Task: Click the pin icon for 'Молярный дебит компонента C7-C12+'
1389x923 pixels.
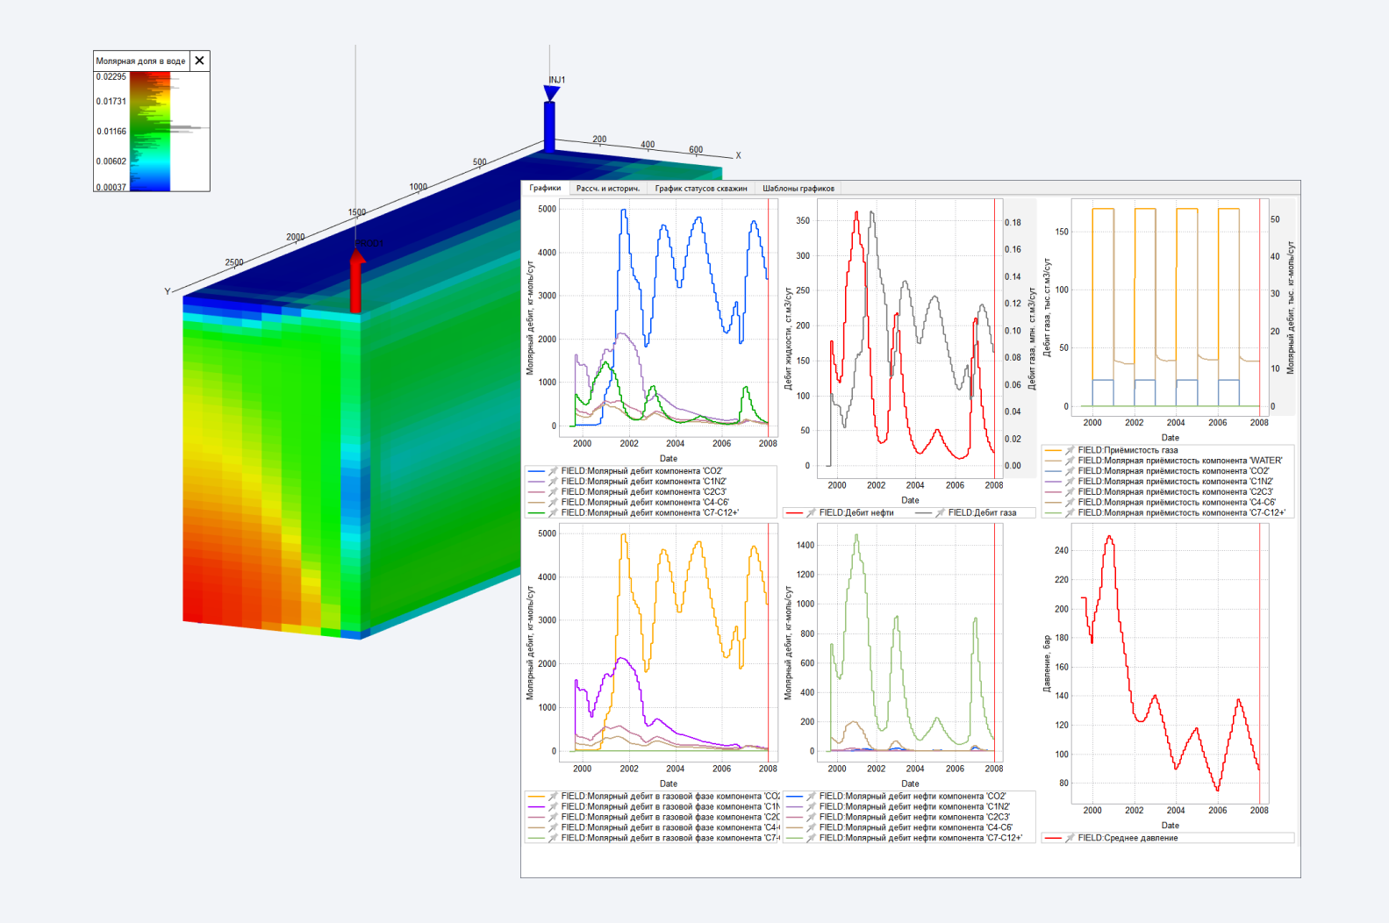Action: tap(554, 513)
